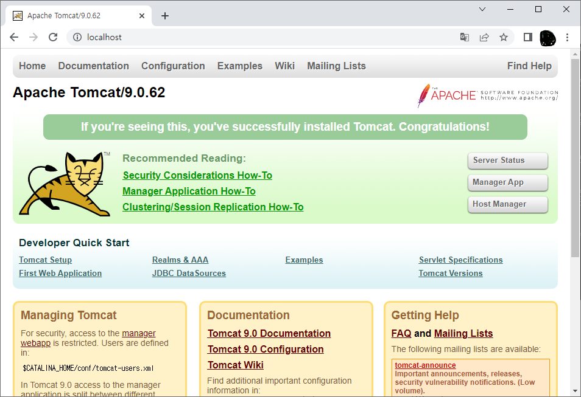Open a new tab with the plus button

coord(165,16)
